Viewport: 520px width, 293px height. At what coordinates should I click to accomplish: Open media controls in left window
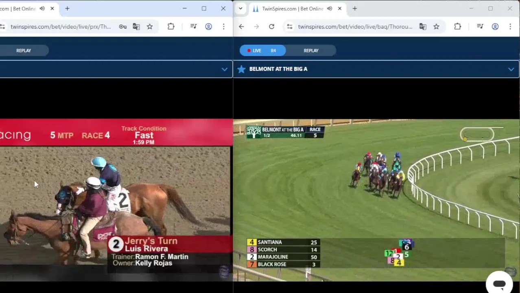194,27
